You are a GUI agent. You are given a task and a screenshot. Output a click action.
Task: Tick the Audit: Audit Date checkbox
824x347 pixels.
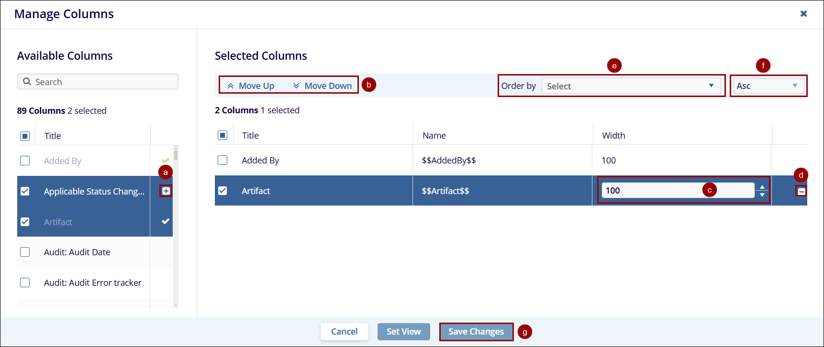click(25, 252)
